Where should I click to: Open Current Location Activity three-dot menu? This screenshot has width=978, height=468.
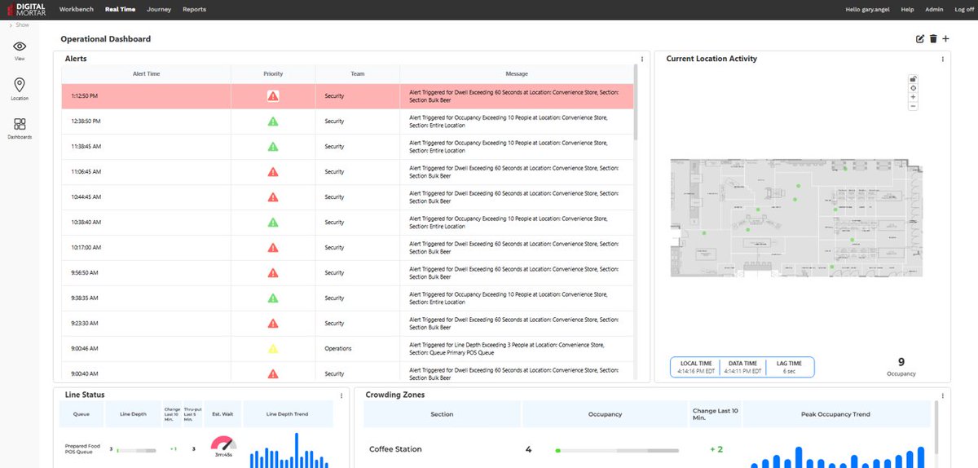pyautogui.click(x=943, y=59)
